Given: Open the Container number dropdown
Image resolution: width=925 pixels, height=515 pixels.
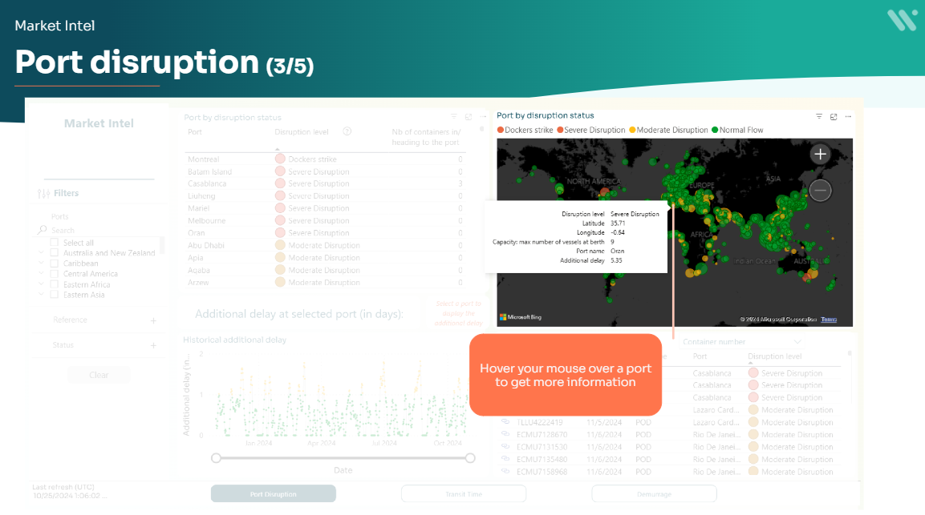Looking at the screenshot, I should (797, 342).
